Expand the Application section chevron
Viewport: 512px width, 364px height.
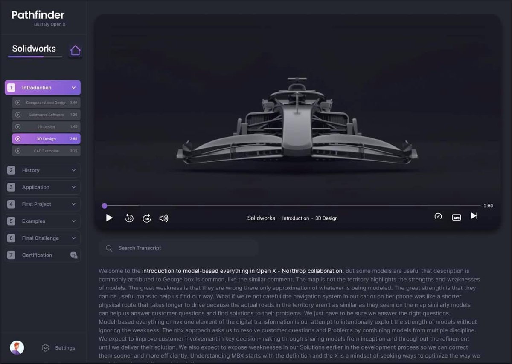[73, 187]
